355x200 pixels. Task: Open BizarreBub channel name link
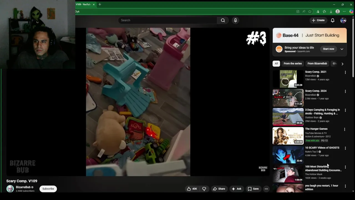point(23,187)
